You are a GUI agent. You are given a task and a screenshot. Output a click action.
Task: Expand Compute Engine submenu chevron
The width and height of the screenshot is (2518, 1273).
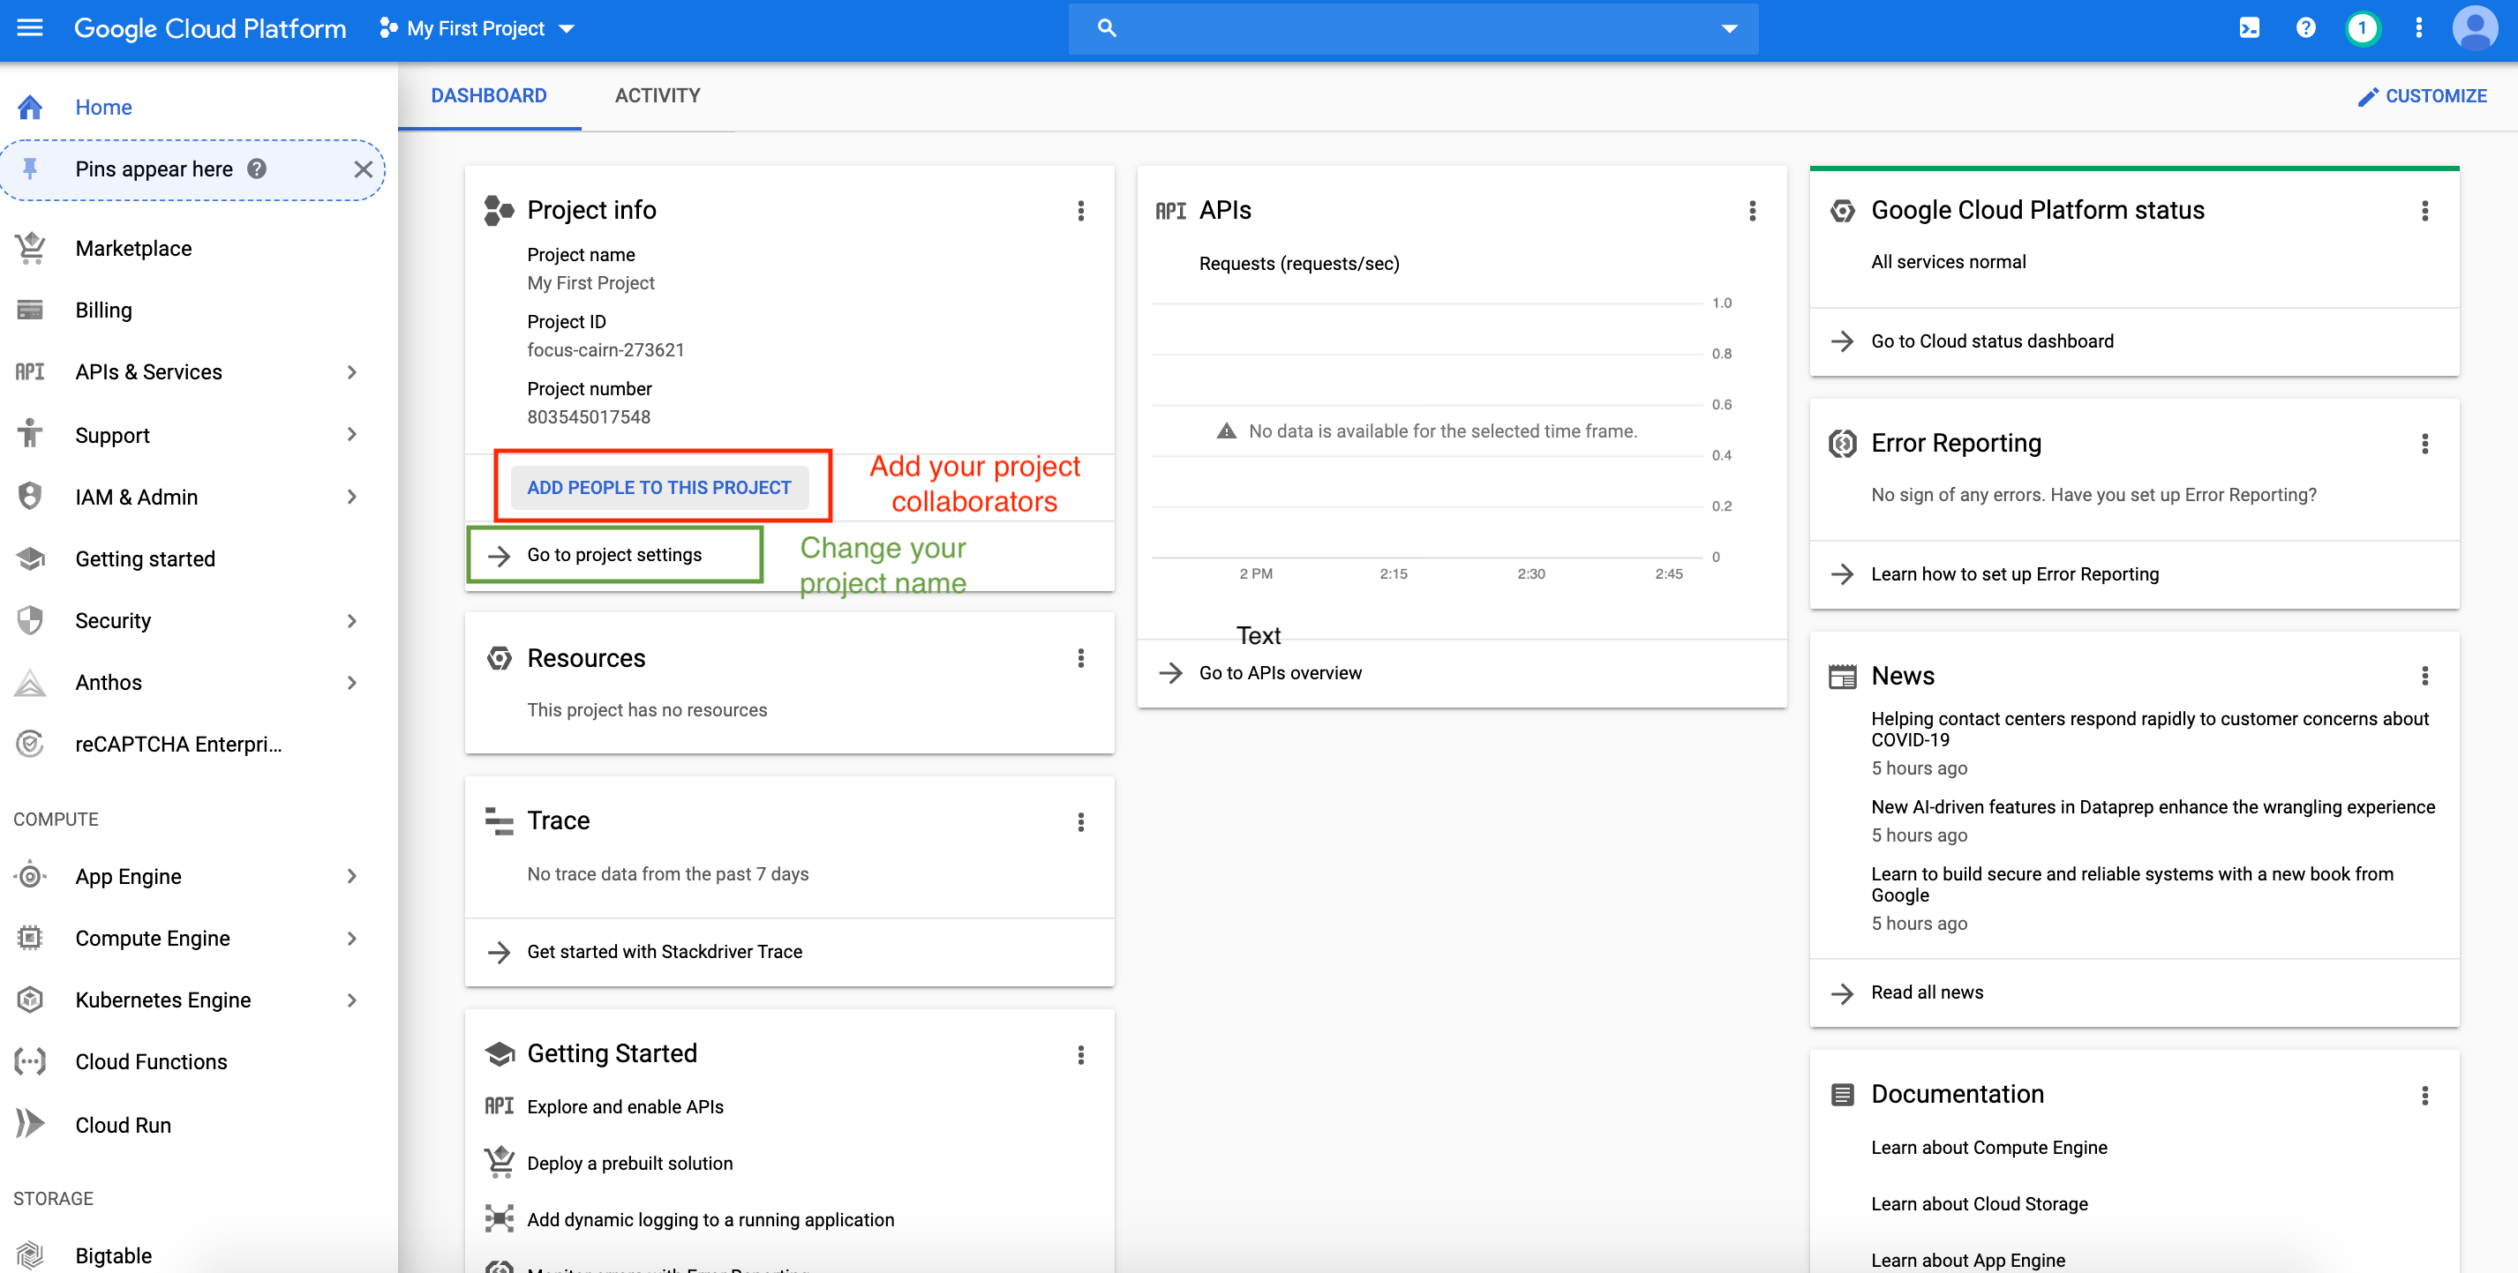(x=352, y=938)
